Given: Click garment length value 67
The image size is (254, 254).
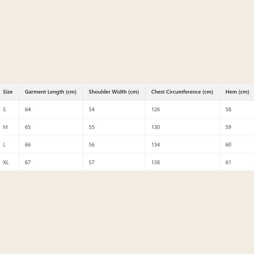Looking at the screenshot, I should tap(28, 162).
